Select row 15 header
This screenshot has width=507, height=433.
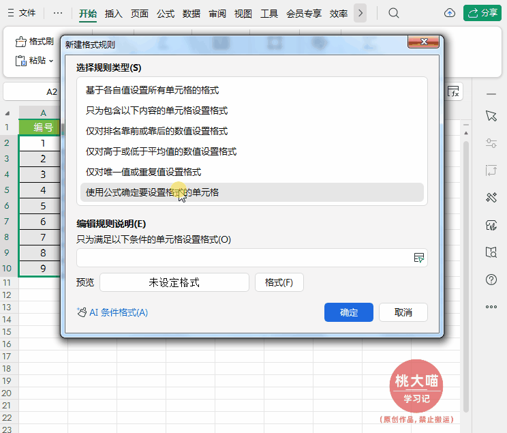(x=7, y=331)
